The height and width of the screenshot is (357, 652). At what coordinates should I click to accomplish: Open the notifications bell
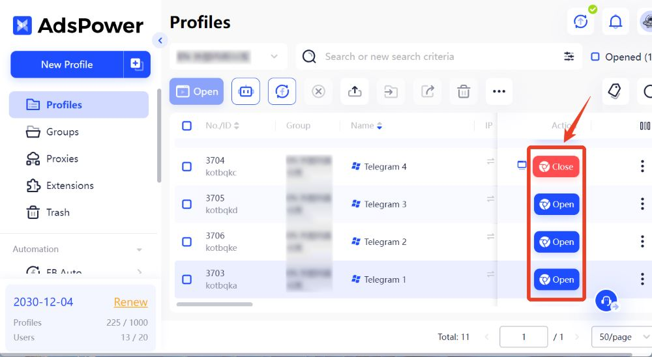click(x=615, y=22)
